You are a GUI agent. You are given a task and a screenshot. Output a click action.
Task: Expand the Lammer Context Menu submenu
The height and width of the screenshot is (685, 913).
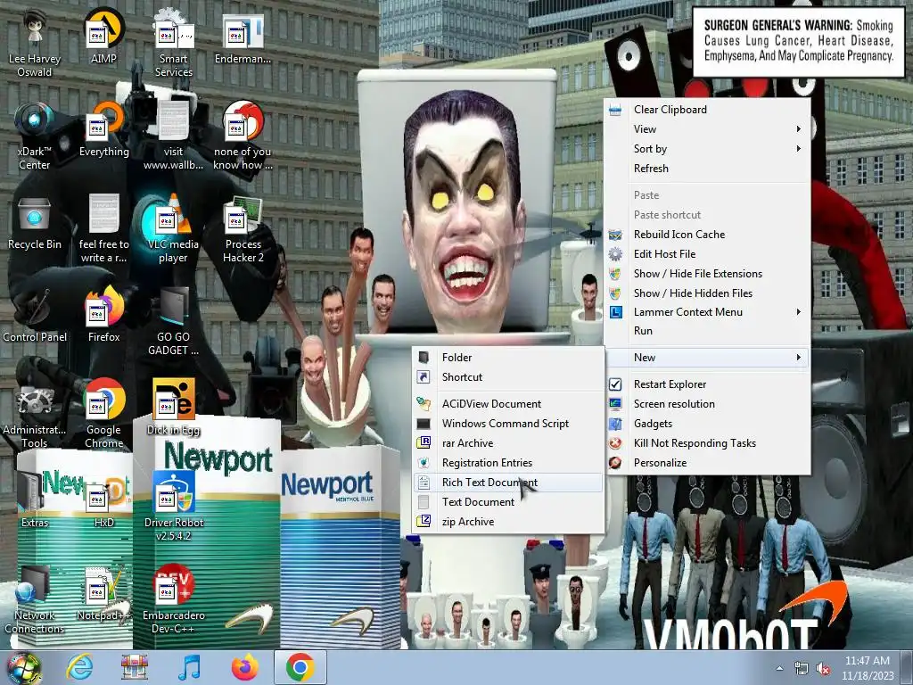tap(707, 312)
